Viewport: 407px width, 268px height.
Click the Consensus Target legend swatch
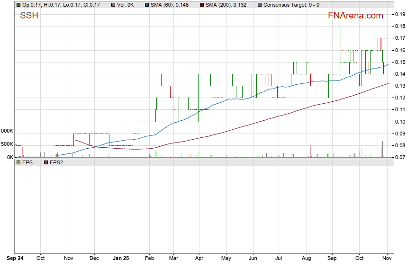click(260, 5)
